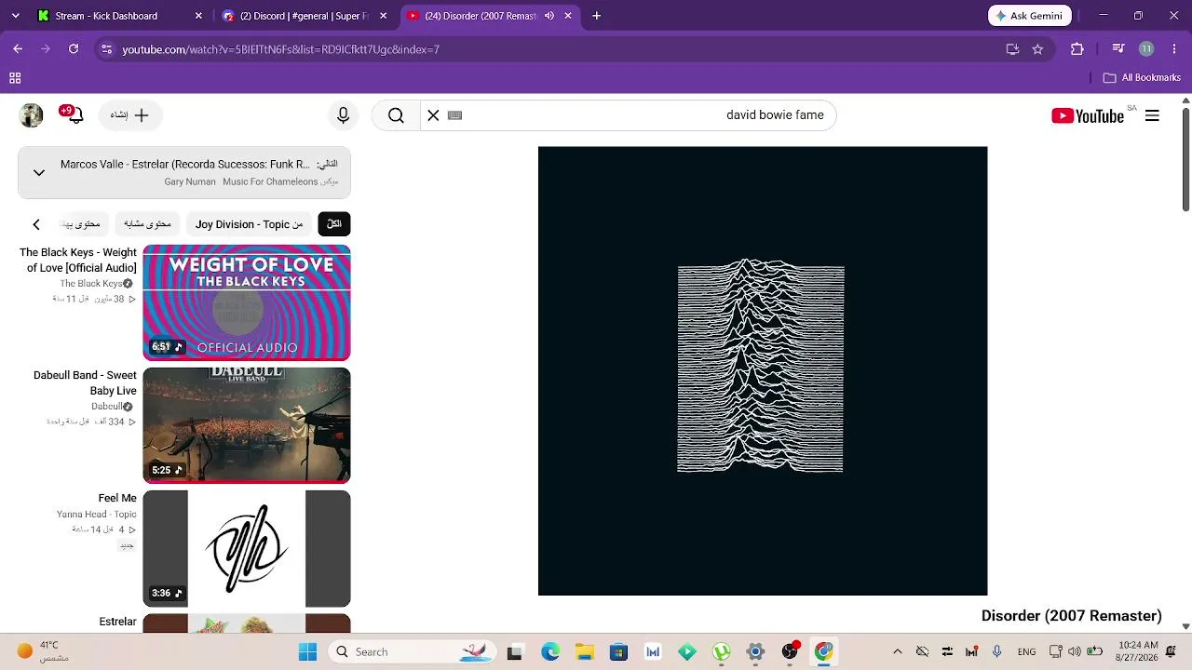Bookmark this page with the star icon

1037,49
